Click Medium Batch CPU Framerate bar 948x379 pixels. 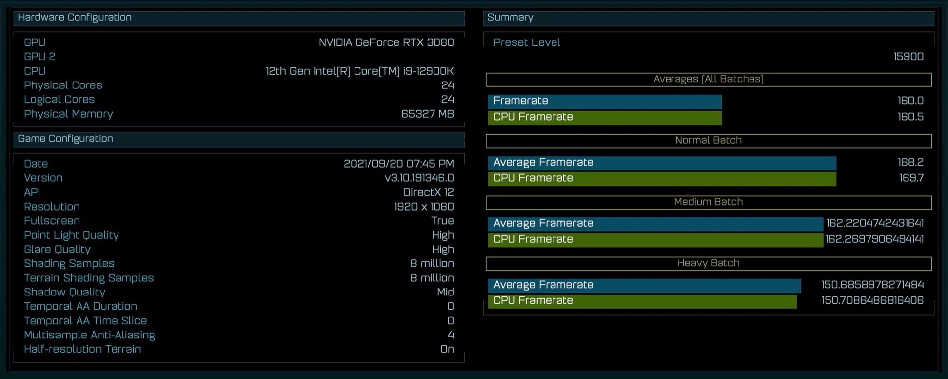tap(655, 240)
